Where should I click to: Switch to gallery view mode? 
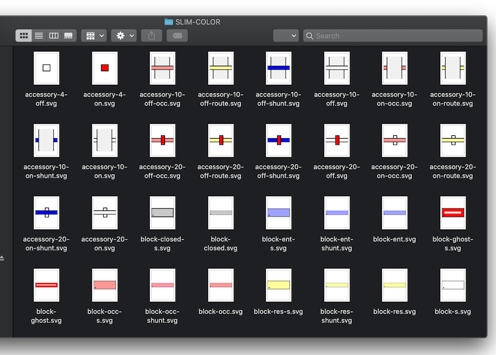click(68, 36)
